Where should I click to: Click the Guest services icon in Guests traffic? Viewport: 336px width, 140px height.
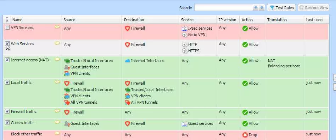coord(185,123)
